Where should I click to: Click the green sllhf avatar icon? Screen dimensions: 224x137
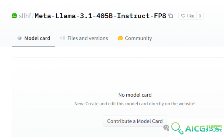(14, 16)
